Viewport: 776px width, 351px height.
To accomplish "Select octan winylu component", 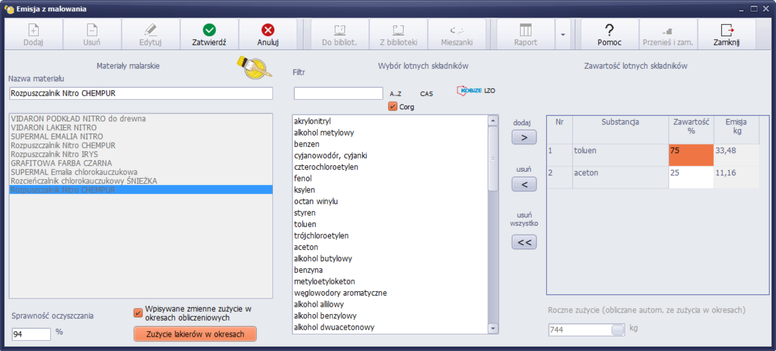I will (390, 201).
